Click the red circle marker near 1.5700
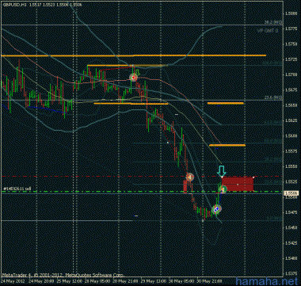This screenshot has width=301, height=286. [134, 78]
